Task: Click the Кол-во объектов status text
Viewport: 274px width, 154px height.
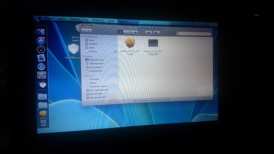Action: [151, 100]
